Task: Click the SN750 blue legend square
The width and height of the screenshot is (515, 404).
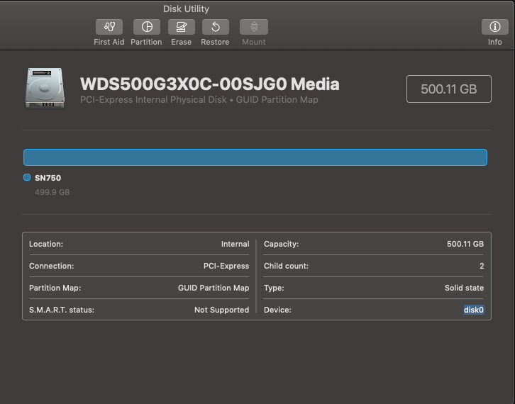Action: click(27, 178)
